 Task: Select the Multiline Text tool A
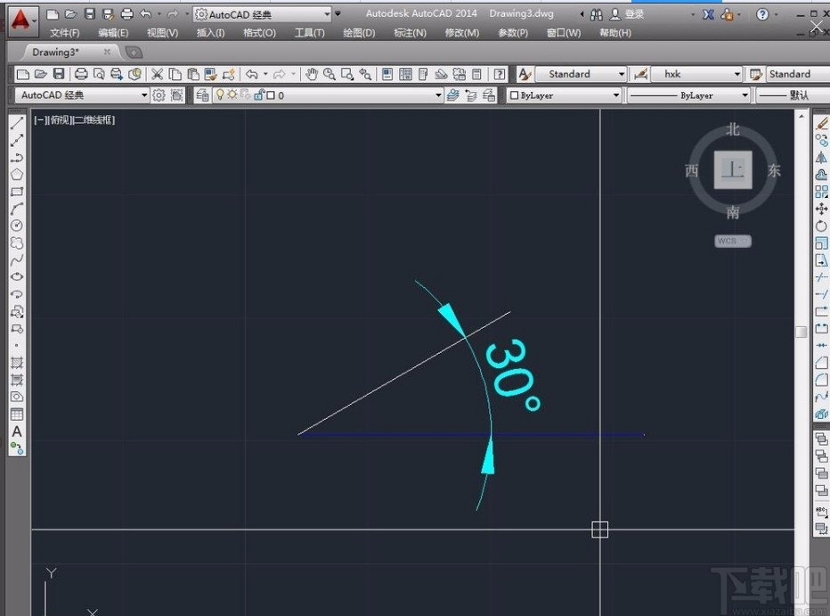coord(16,431)
